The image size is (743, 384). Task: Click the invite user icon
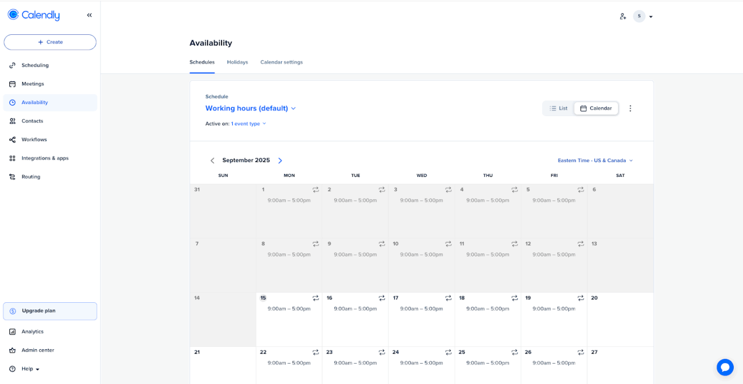pyautogui.click(x=623, y=16)
